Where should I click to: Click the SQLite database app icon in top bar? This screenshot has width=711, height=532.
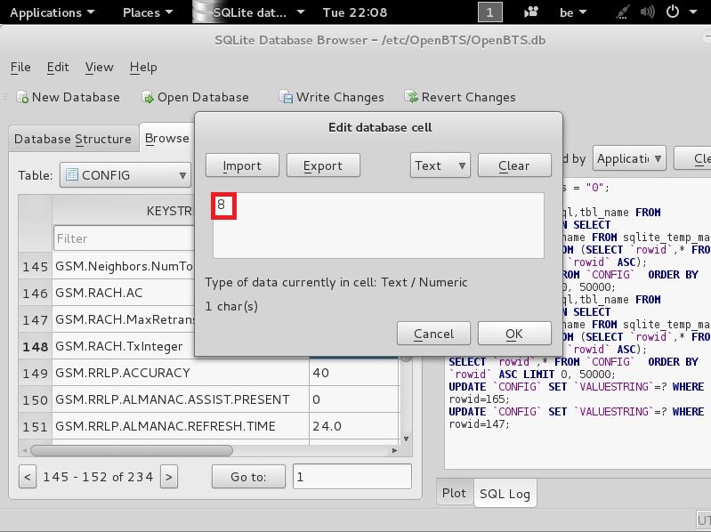tap(202, 12)
